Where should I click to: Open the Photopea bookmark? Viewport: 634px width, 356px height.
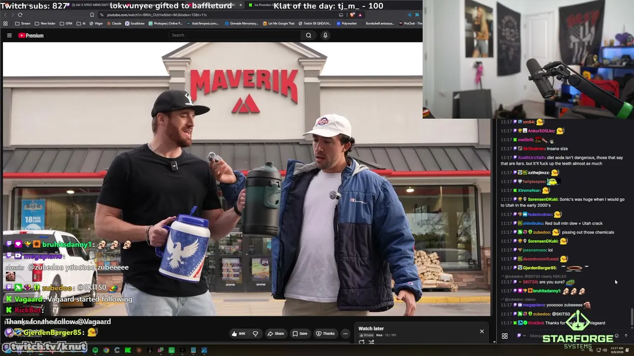[165, 23]
